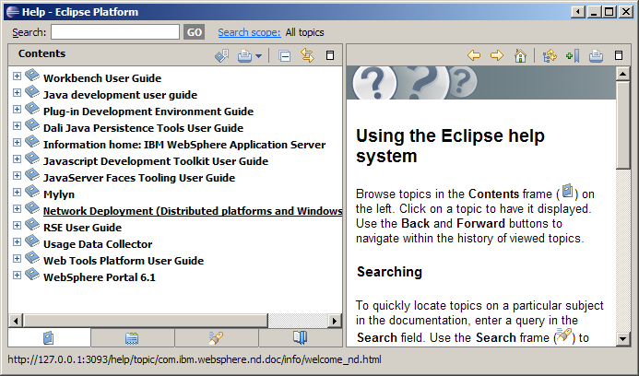Click the left arrow of Contents horizontal scrollbar

[x=16, y=321]
